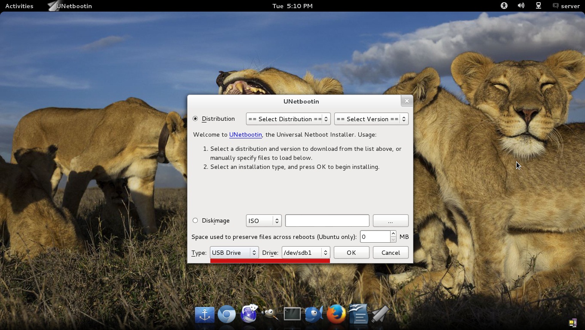Select the Diskimage radio button
This screenshot has height=330, width=585.
(195, 220)
